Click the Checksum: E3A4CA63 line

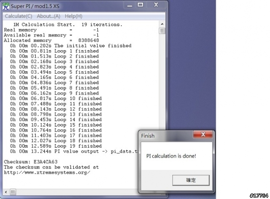[x=31, y=162]
